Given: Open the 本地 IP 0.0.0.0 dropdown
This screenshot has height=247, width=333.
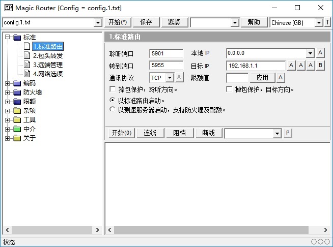Looking at the screenshot, I should [310, 53].
